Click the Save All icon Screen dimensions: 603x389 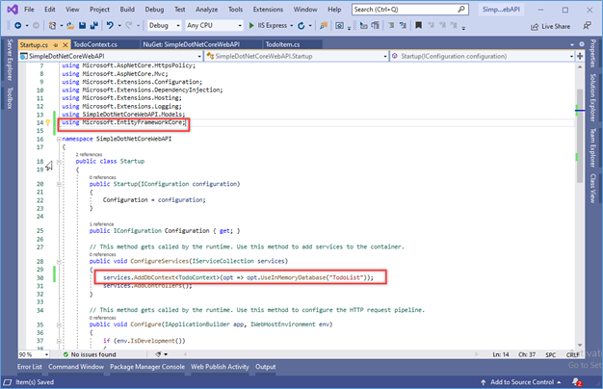tap(93, 26)
